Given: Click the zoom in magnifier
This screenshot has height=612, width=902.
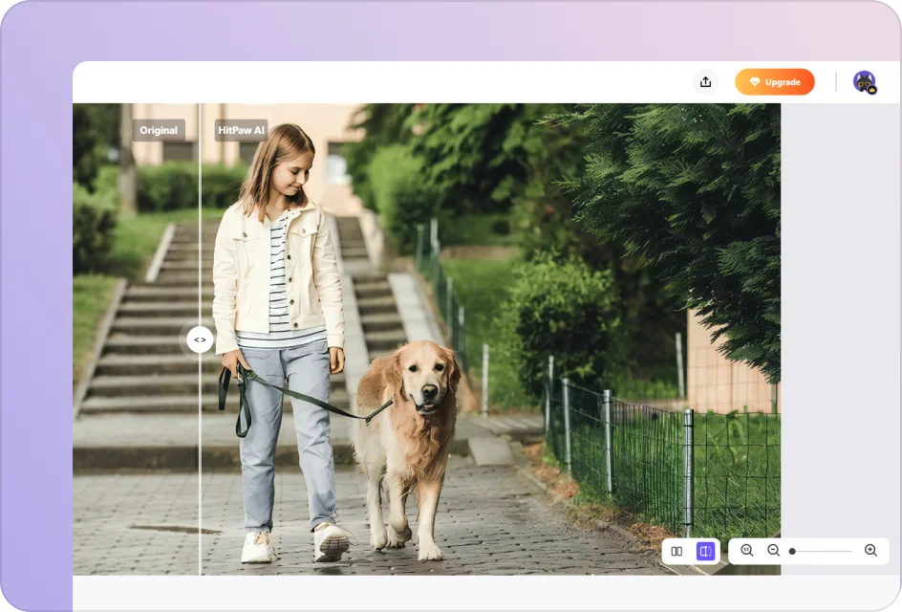Looking at the screenshot, I should pos(870,551).
